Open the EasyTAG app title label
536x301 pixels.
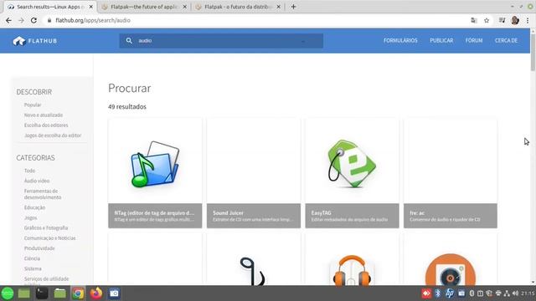pyautogui.click(x=321, y=213)
